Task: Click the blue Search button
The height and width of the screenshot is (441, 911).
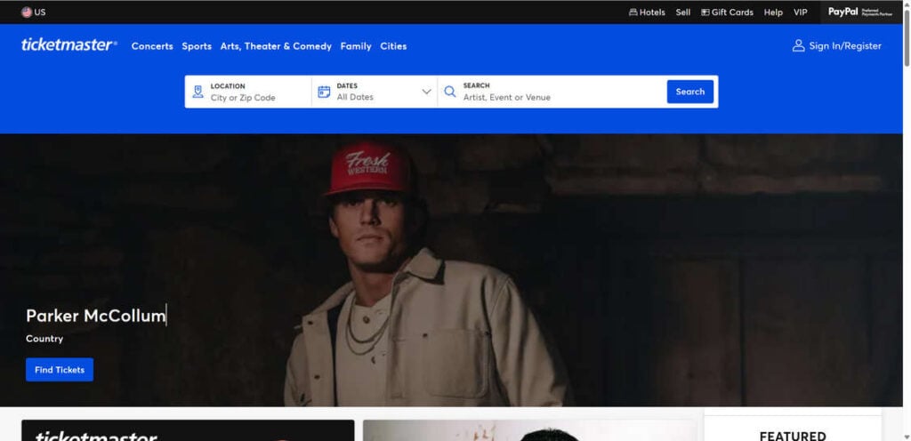Action: 690,92
